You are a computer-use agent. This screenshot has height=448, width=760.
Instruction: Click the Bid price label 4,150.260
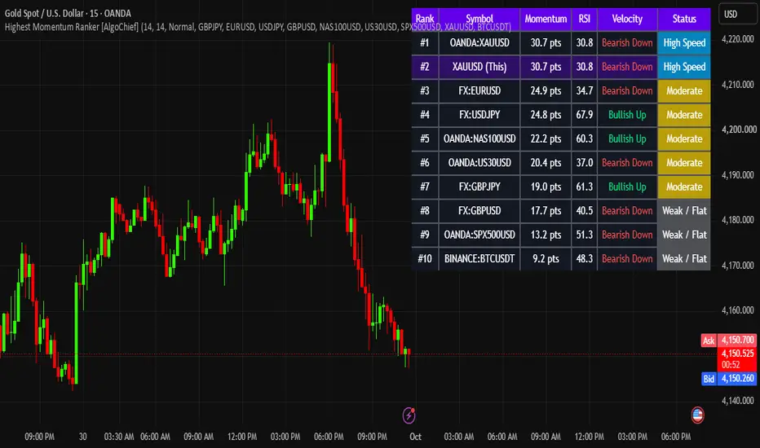(x=736, y=378)
